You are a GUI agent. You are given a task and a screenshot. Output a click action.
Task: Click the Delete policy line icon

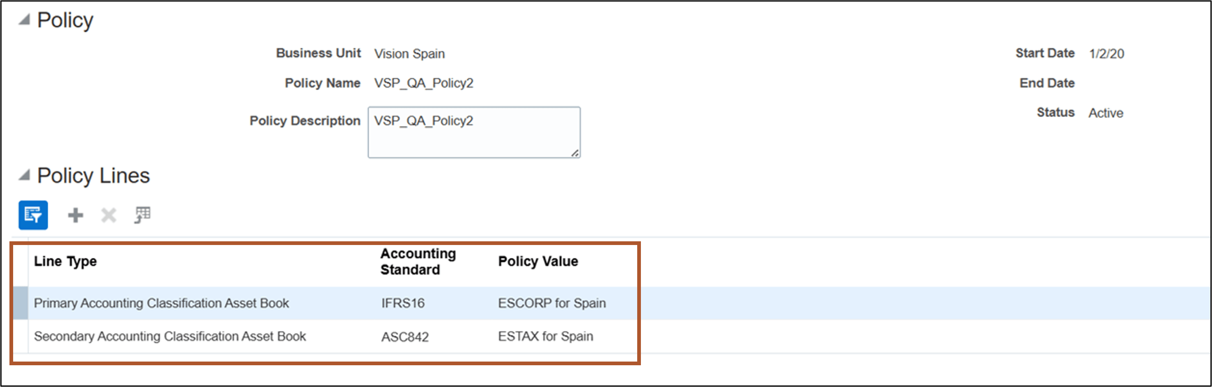(108, 215)
